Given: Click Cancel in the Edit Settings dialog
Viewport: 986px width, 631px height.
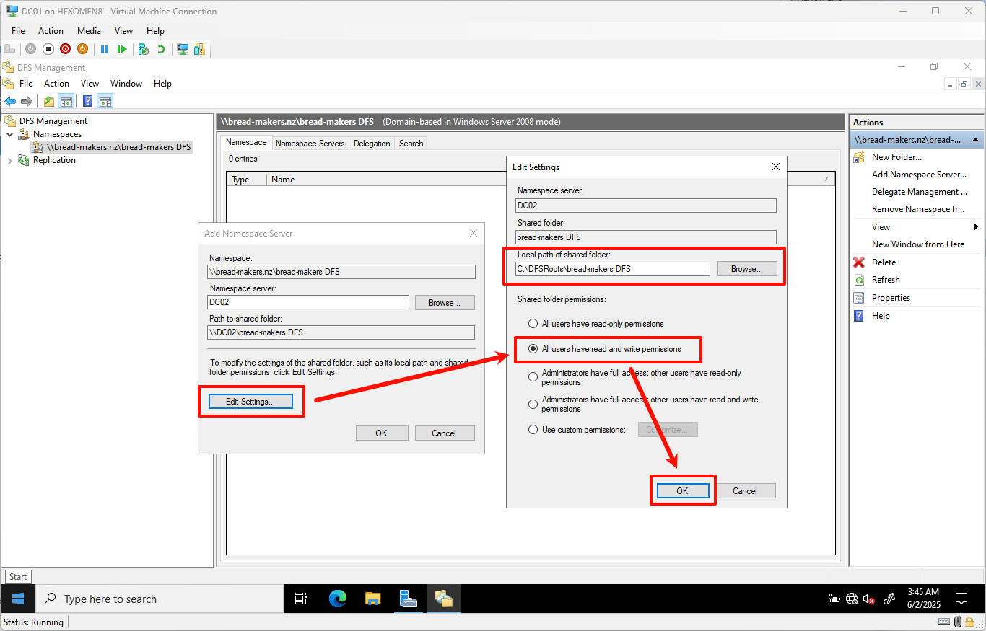Looking at the screenshot, I should (x=745, y=490).
